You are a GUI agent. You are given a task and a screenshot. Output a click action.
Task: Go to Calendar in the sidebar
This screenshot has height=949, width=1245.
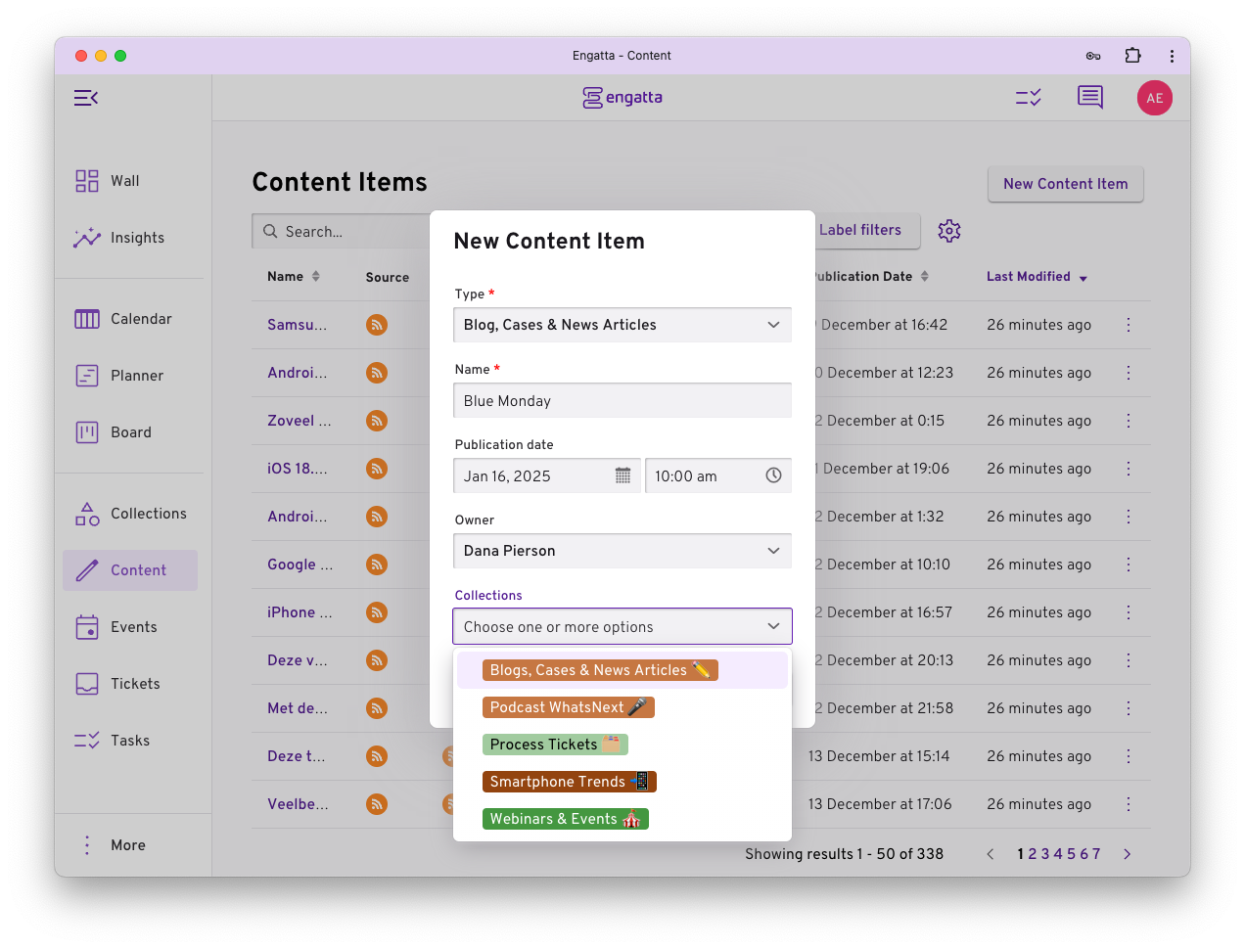pos(140,319)
